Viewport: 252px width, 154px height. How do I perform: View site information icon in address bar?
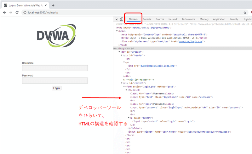tap(25, 13)
